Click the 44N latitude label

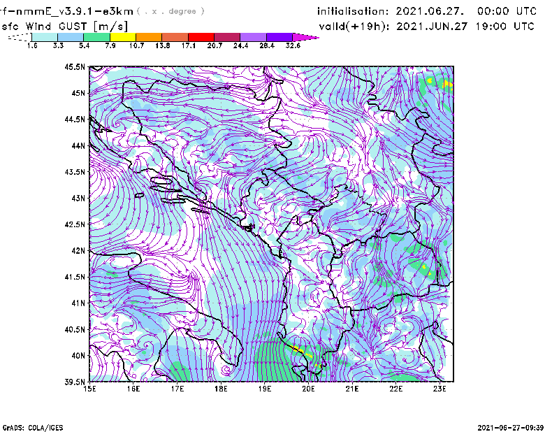[x=78, y=145]
